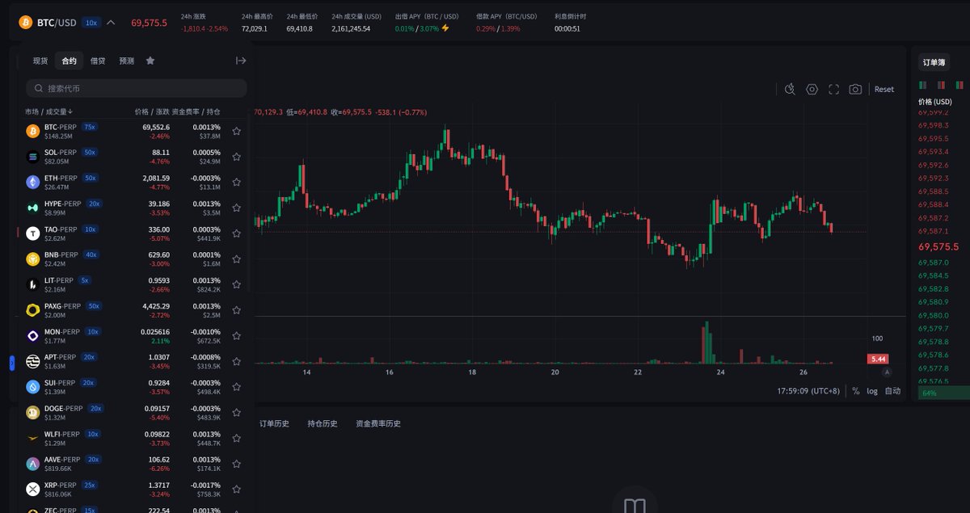Collapse the market list panel arrow
Image resolution: width=970 pixels, height=513 pixels.
[241, 61]
